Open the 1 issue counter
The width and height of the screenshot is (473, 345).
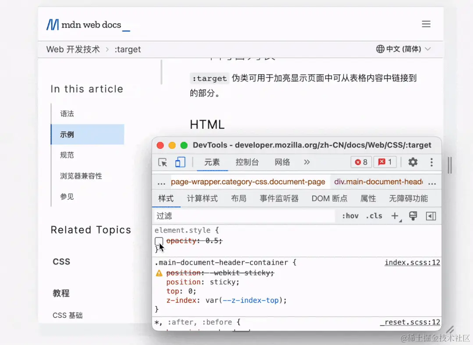385,162
